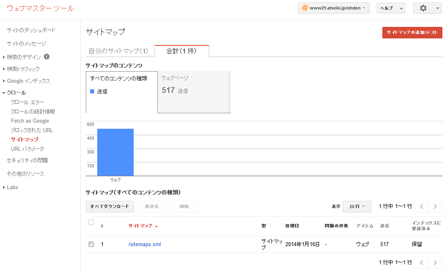The image size is (446, 271).
Task: Open URL パラメータ page
Action: click(x=27, y=149)
